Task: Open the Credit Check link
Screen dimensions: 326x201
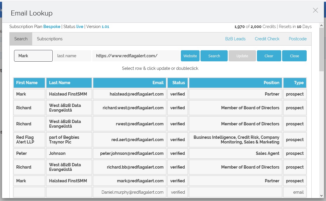Action: (267, 39)
